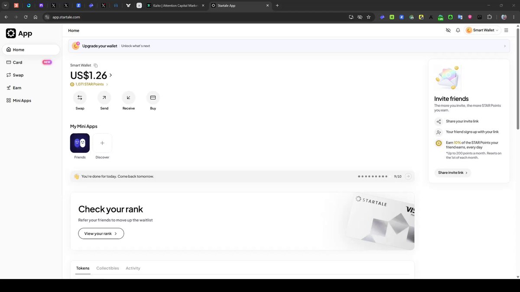Select Swap in the sidebar
The height and width of the screenshot is (292, 520).
(x=31, y=75)
